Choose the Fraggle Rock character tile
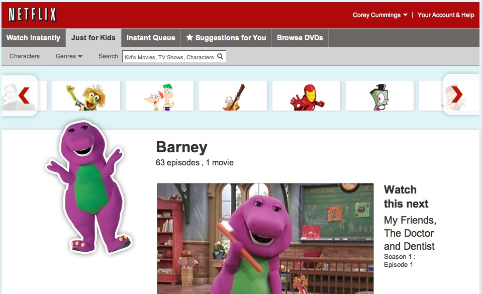 (86, 95)
